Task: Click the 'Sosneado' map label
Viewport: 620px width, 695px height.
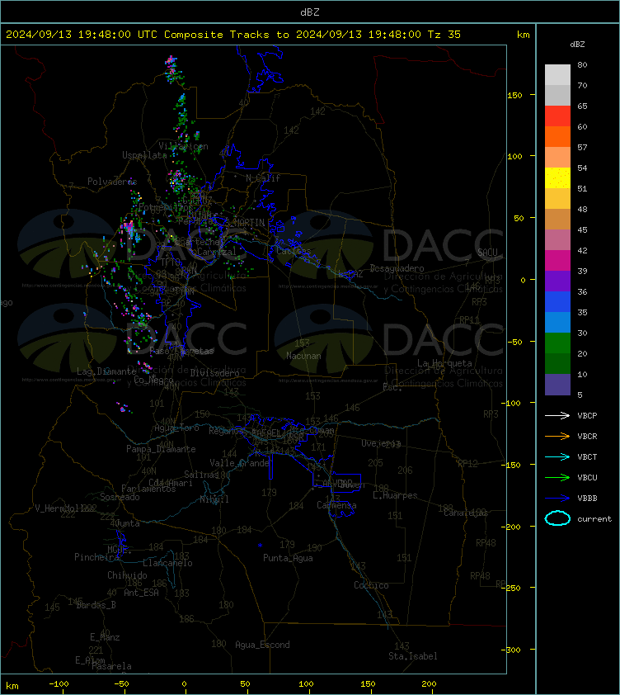Action: [x=120, y=497]
